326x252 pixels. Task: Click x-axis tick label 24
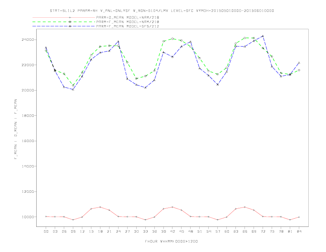click(x=118, y=231)
